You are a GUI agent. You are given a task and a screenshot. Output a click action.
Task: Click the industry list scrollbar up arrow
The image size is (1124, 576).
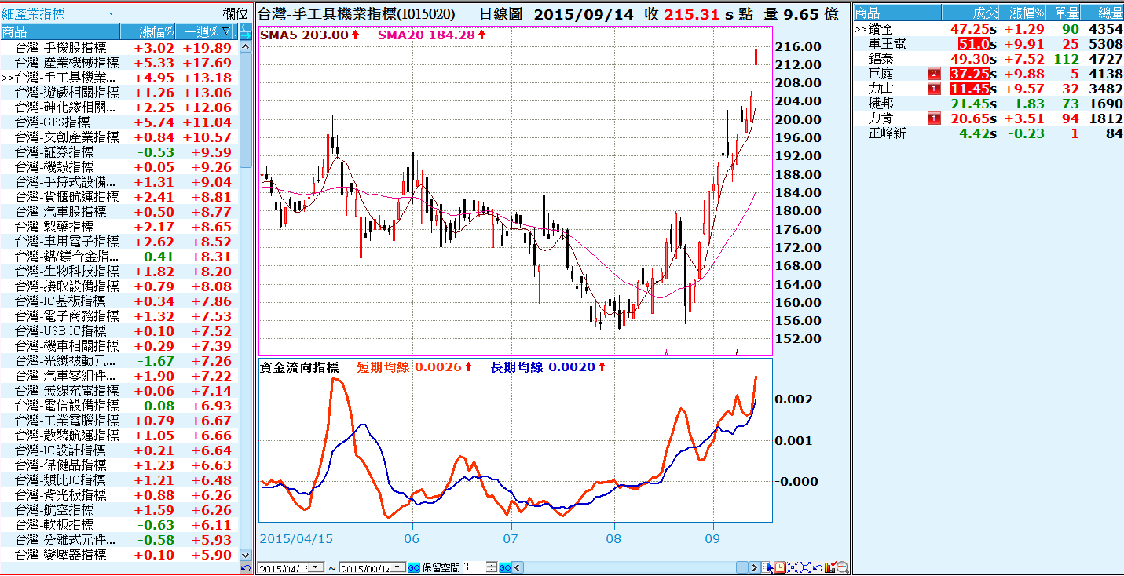pos(246,46)
